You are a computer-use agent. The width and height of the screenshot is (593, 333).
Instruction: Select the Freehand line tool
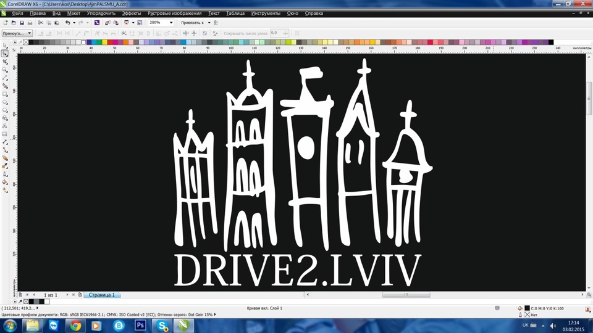point(4,78)
